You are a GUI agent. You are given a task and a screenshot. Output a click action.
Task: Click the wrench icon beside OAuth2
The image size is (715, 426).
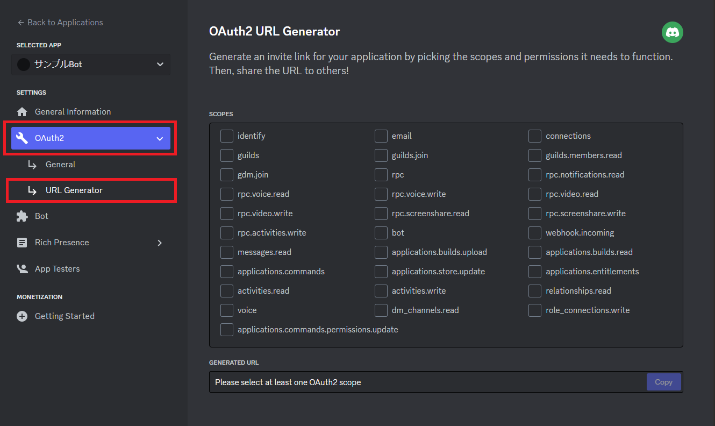pos(22,138)
